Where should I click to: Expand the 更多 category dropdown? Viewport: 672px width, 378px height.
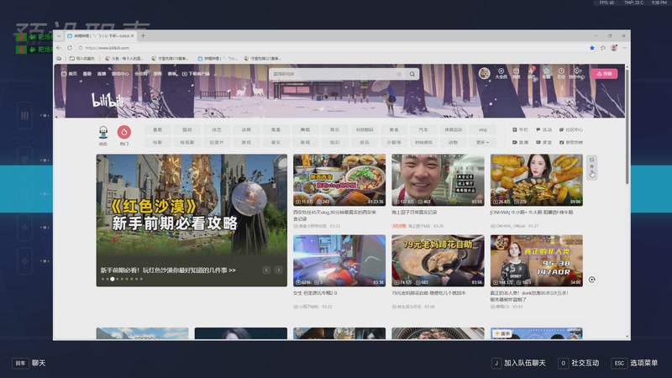pyautogui.click(x=482, y=142)
